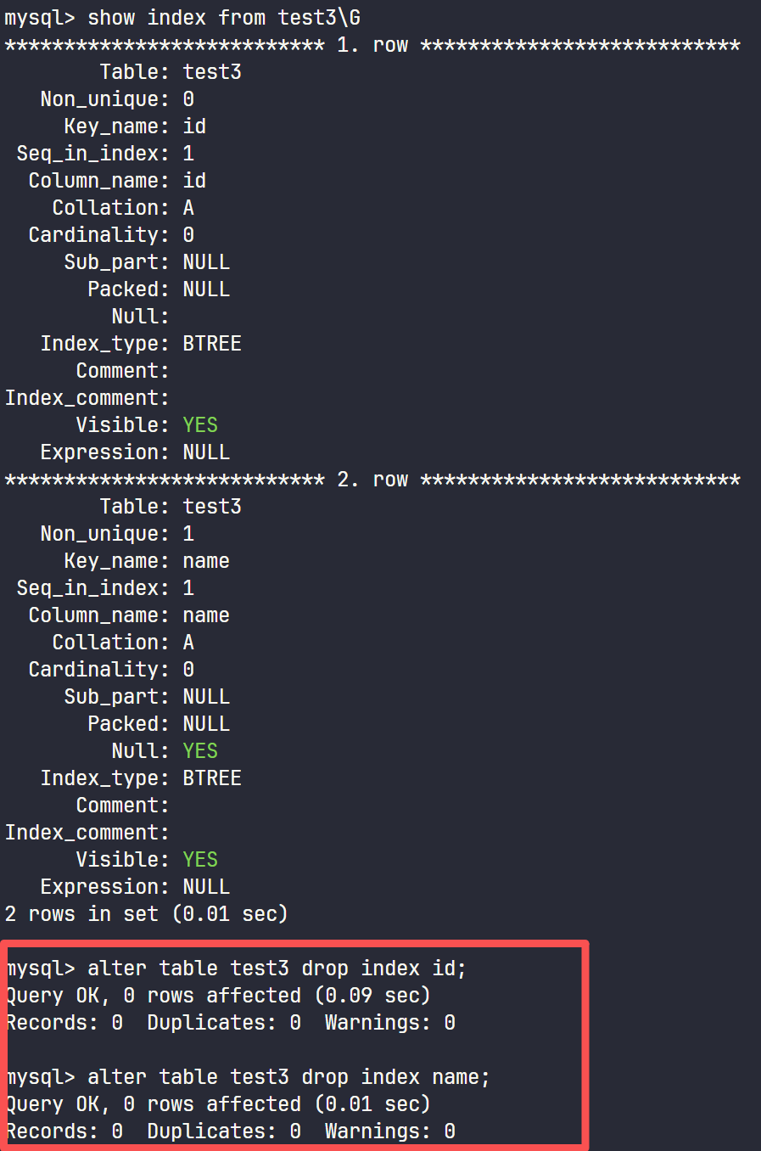Click the Query OK line showing 0.01 sec
The width and height of the screenshot is (761, 1151).
[x=218, y=1104]
